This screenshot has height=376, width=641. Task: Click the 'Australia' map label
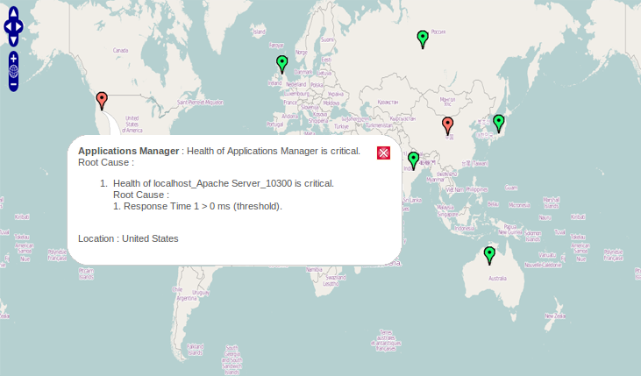(497, 279)
